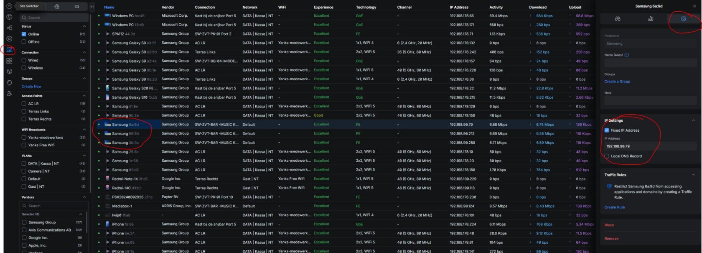Sort by the IP Address column header
The height and width of the screenshot is (253, 702).
coord(459,7)
